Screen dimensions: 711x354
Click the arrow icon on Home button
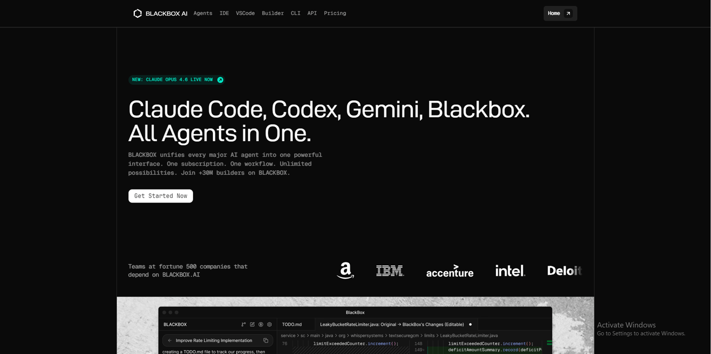click(x=568, y=14)
